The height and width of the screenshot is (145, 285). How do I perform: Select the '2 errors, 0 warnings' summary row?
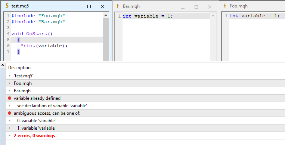click(145, 136)
